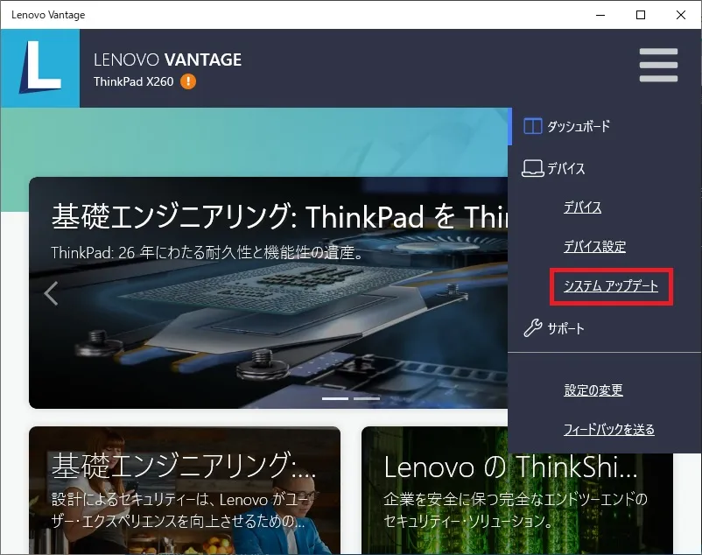Select first carousel page indicator
This screenshot has width=702, height=555.
(x=335, y=398)
